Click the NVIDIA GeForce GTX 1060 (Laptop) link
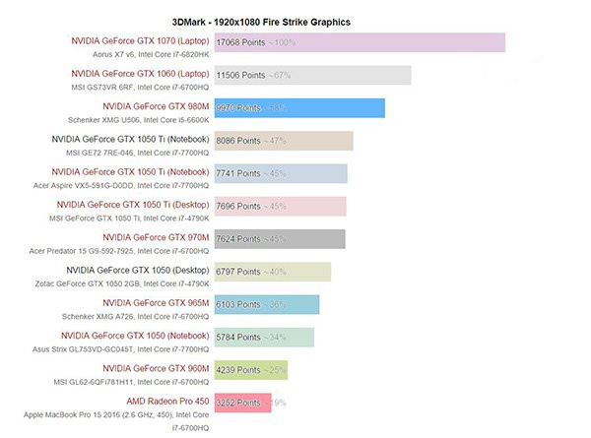 140,74
